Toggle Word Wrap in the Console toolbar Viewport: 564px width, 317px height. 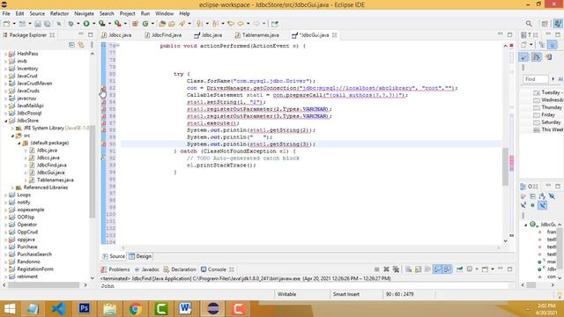tap(427, 269)
